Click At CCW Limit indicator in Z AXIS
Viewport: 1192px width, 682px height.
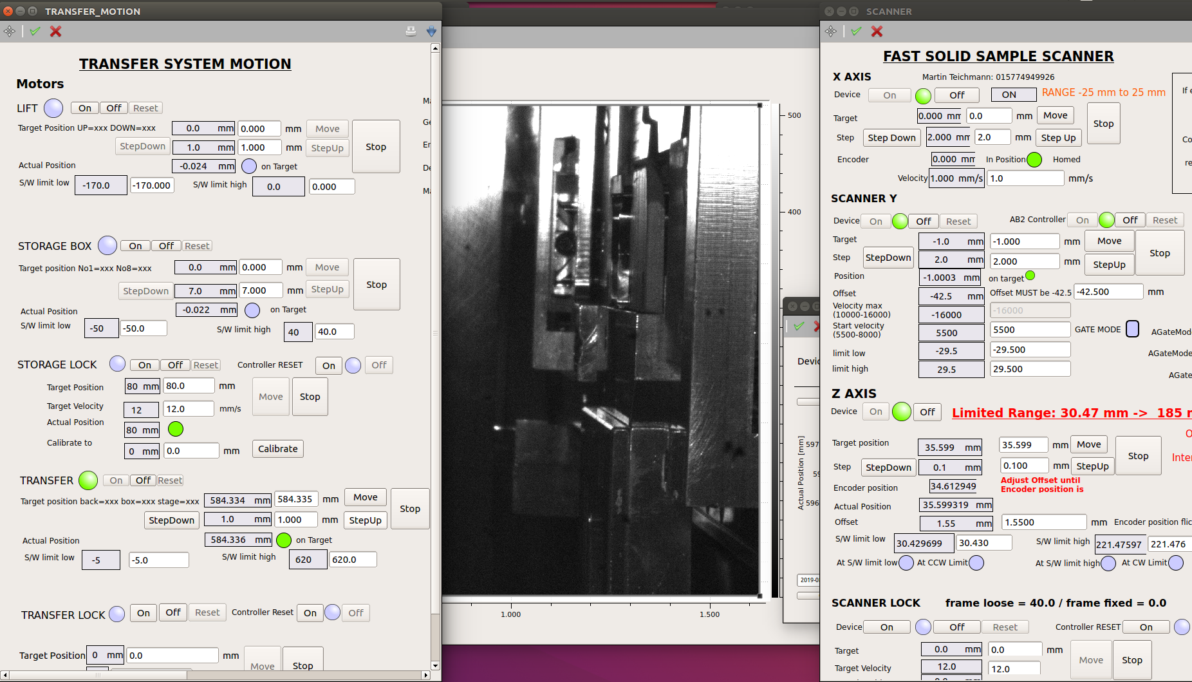(x=976, y=563)
